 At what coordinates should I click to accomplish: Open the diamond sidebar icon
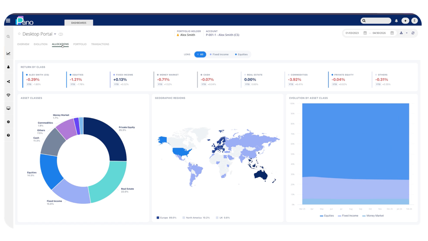pos(8,95)
